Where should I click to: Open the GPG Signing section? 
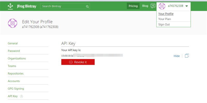click(x=16, y=89)
